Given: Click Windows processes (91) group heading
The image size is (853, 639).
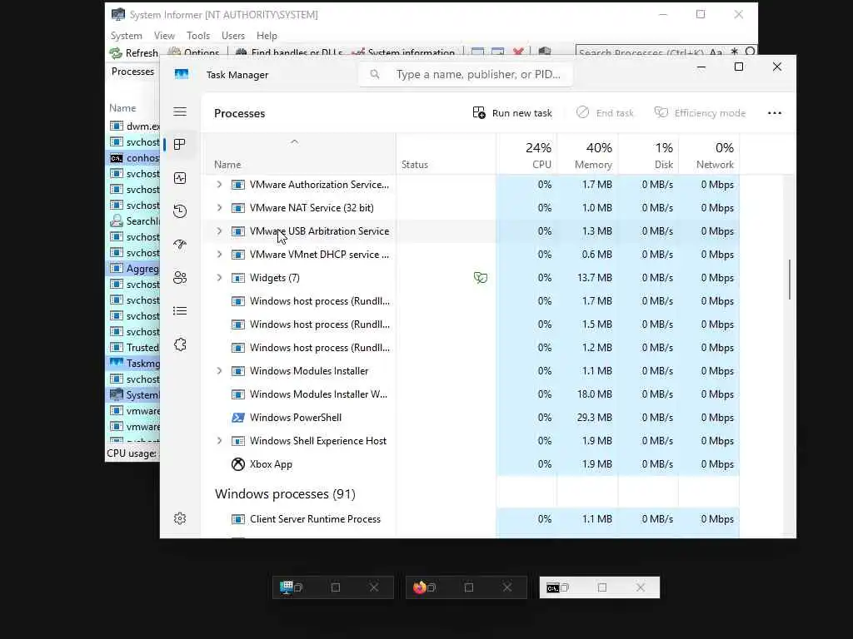Looking at the screenshot, I should [285, 494].
